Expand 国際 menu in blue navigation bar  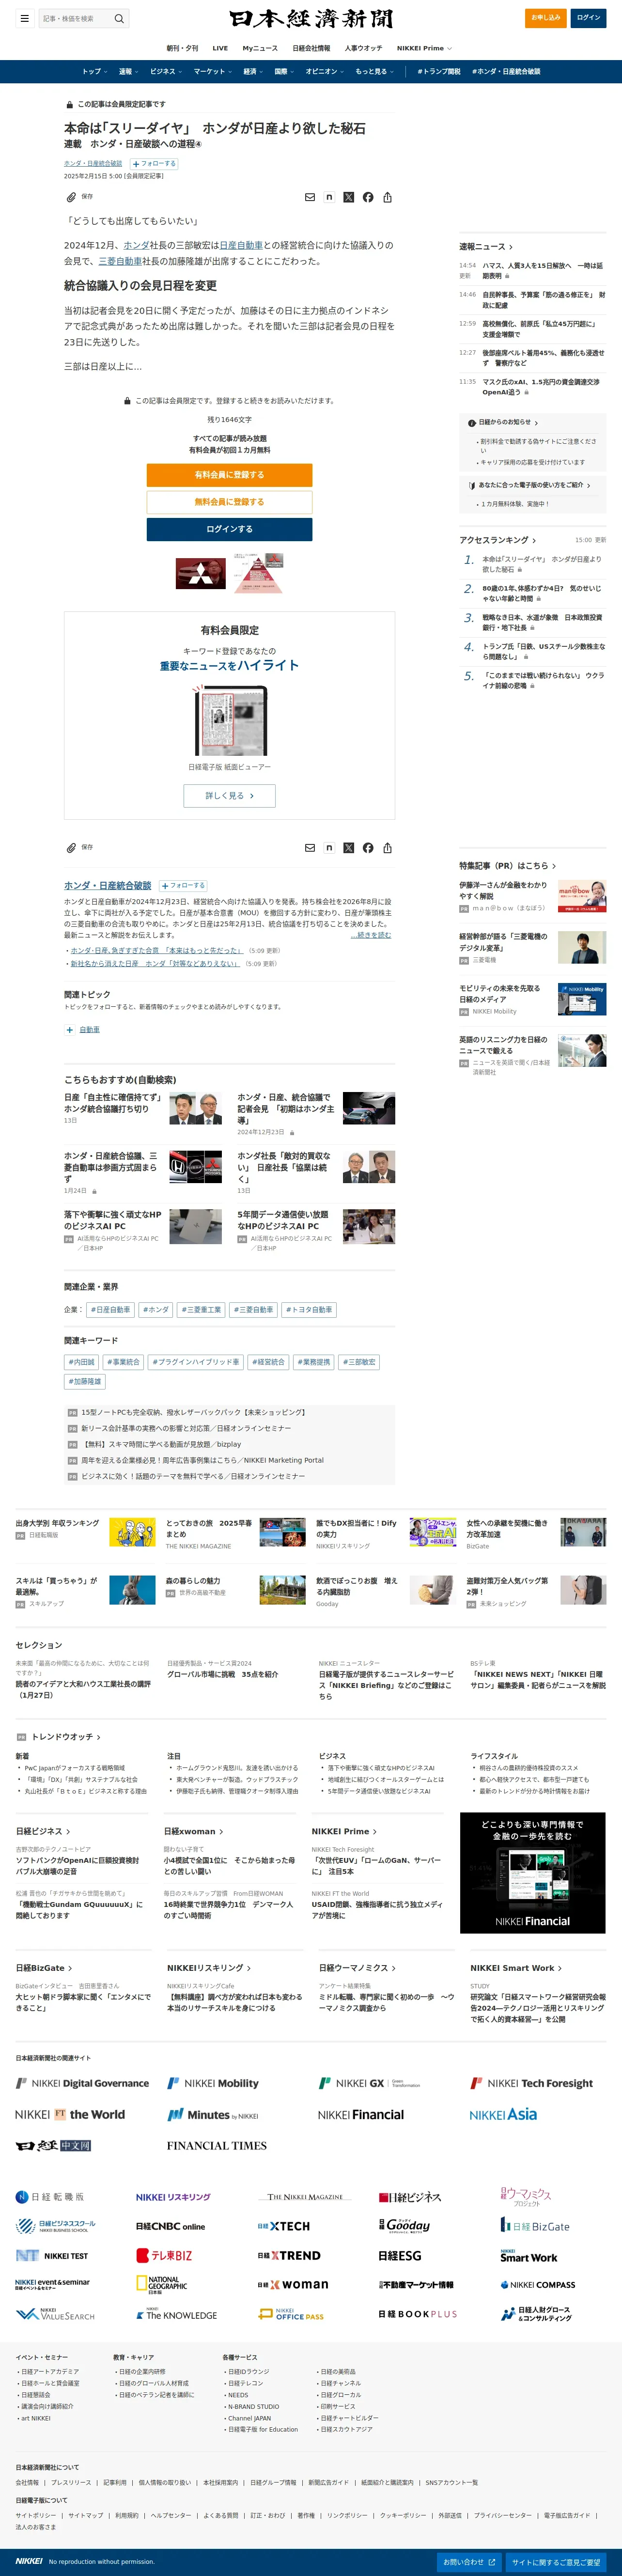coord(285,71)
